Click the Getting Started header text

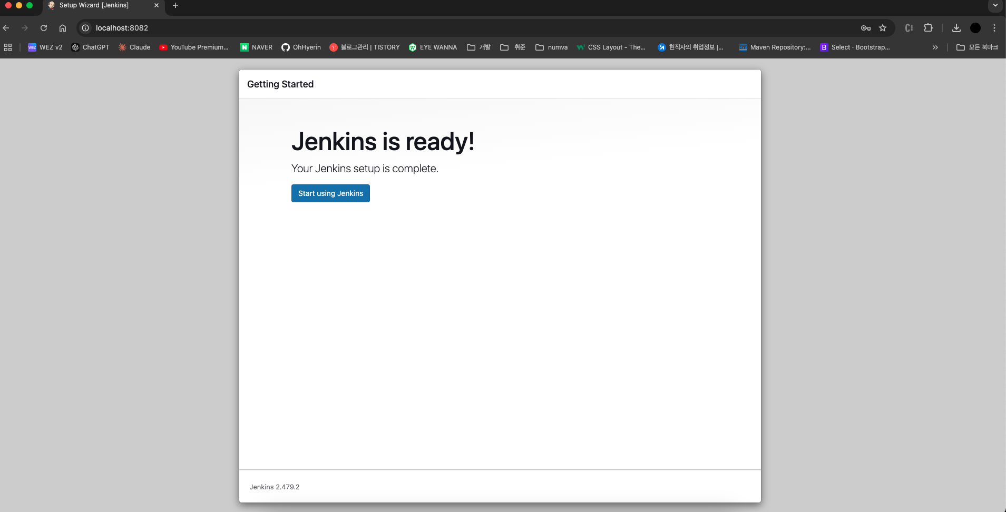coord(280,84)
